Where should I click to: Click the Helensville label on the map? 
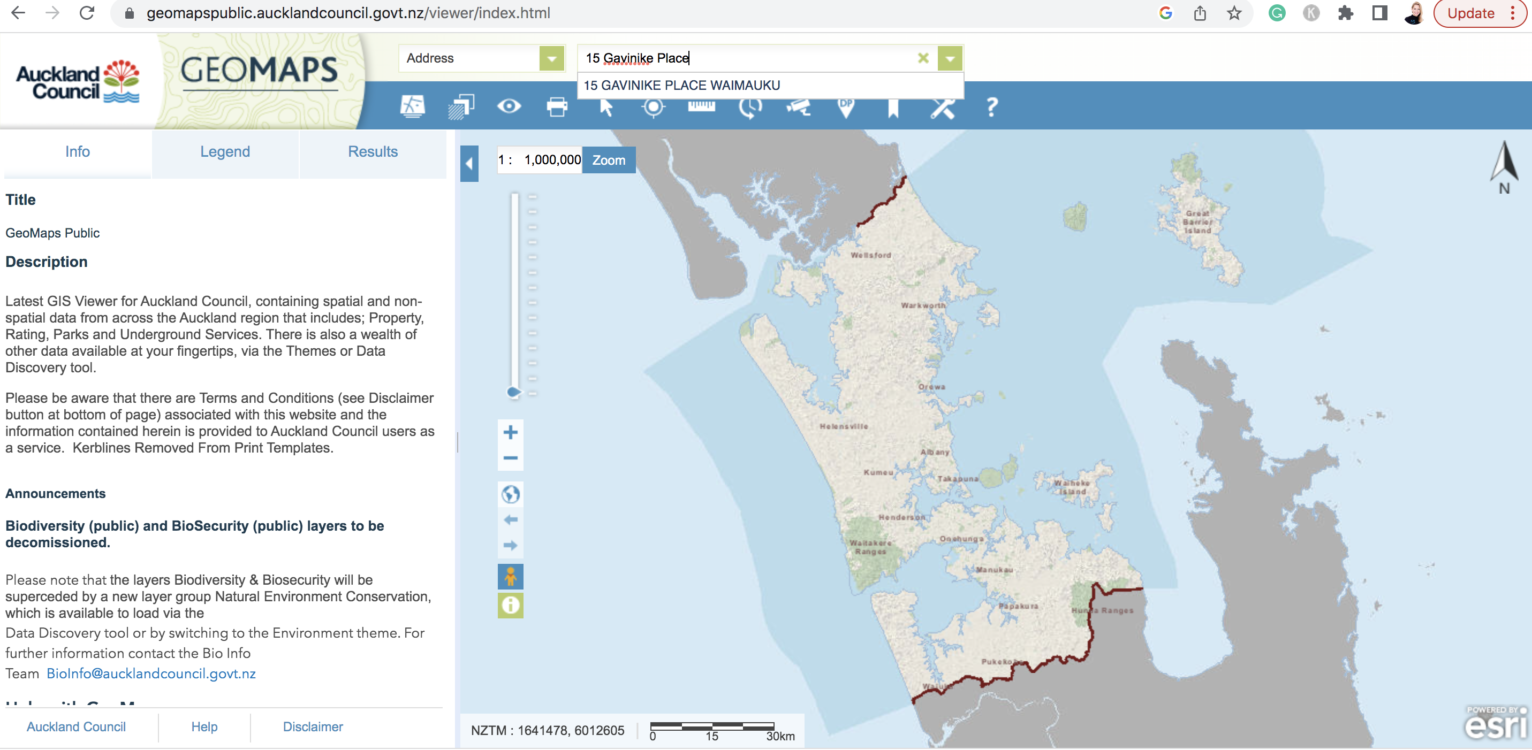(844, 426)
